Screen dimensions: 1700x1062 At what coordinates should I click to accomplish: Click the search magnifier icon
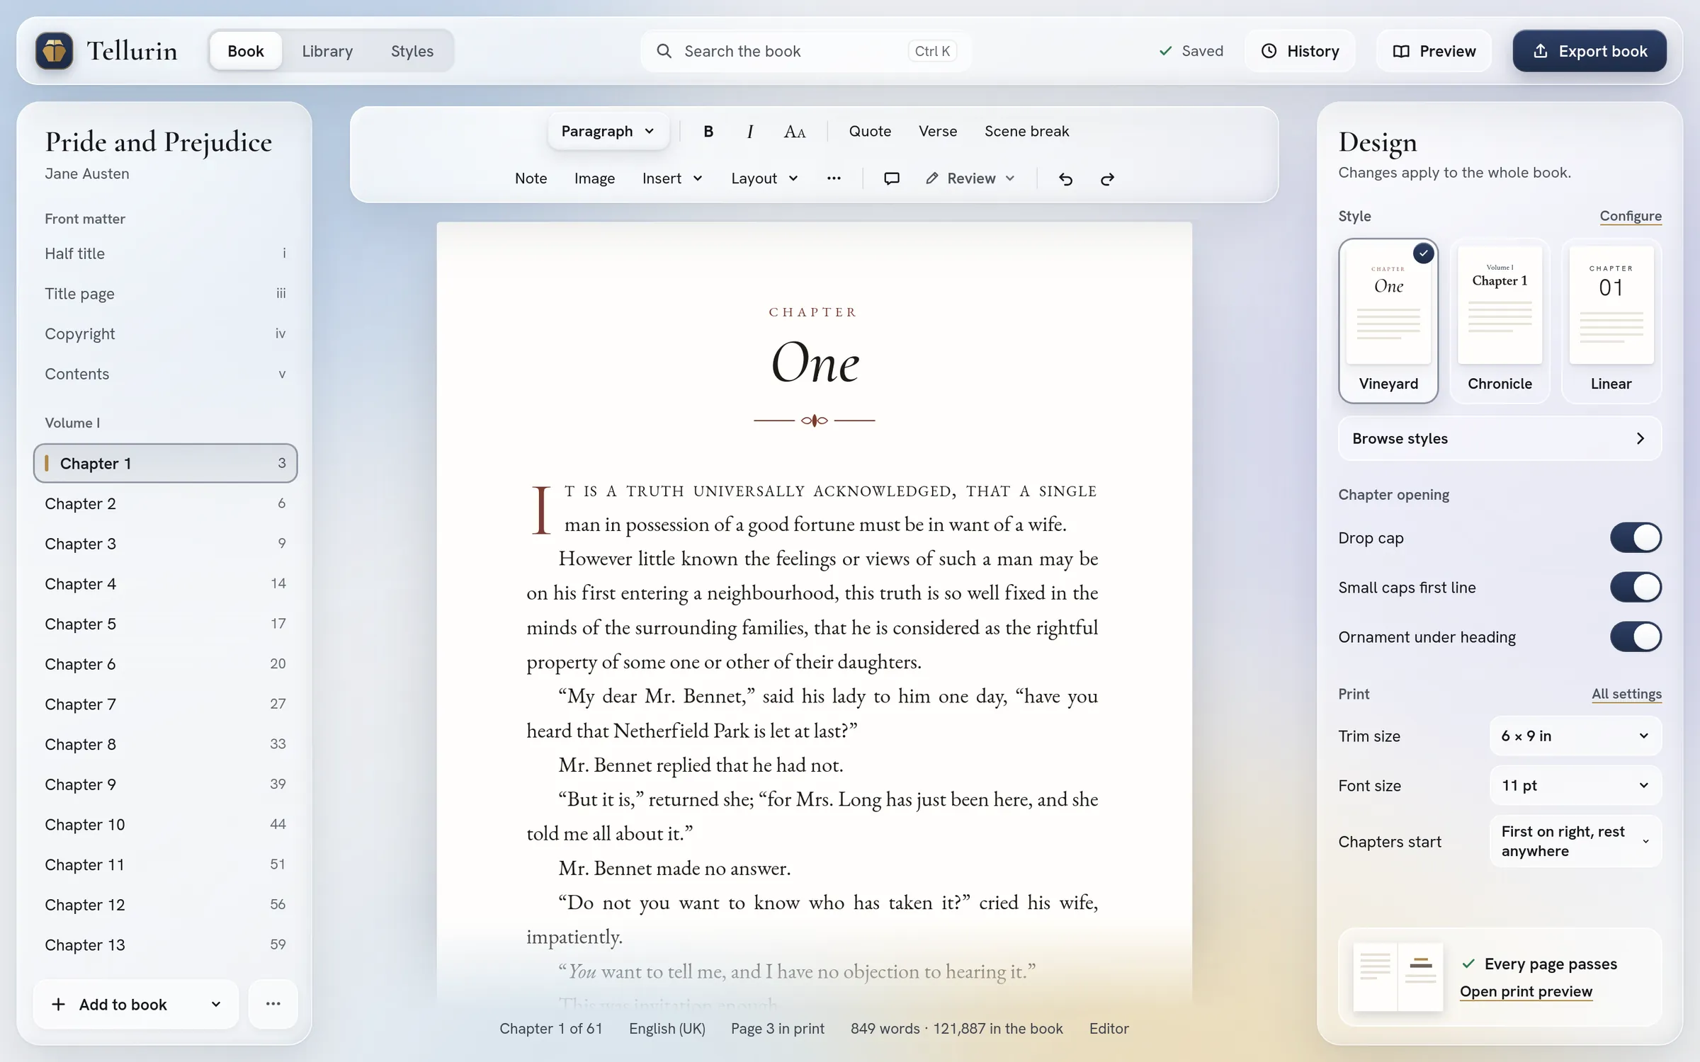[664, 51]
